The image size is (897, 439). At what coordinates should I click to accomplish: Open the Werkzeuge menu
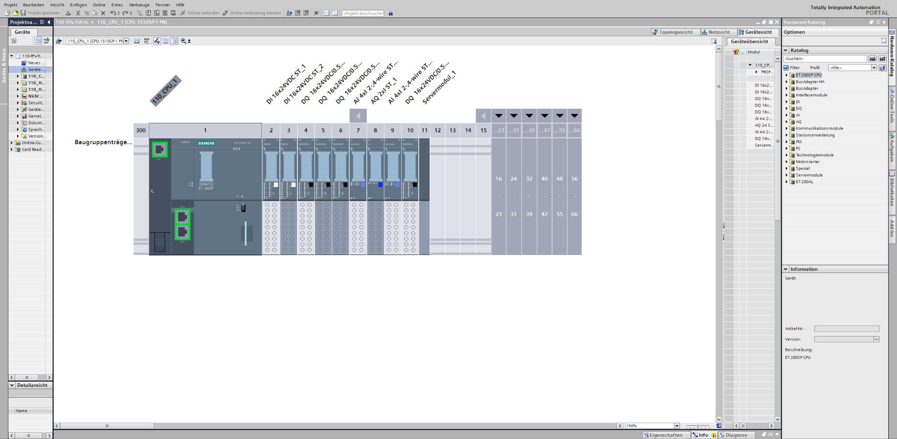139,5
